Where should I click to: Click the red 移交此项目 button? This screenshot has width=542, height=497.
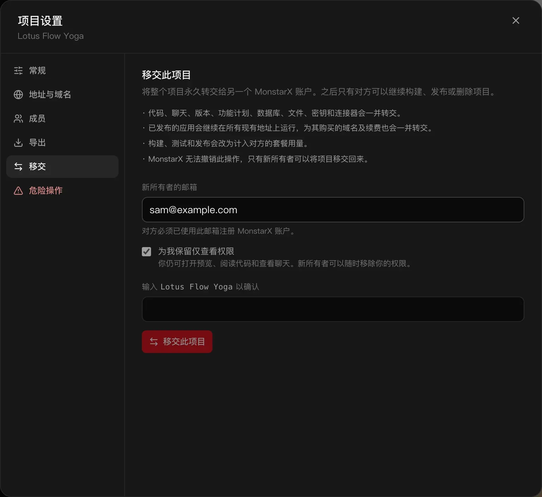[177, 342]
